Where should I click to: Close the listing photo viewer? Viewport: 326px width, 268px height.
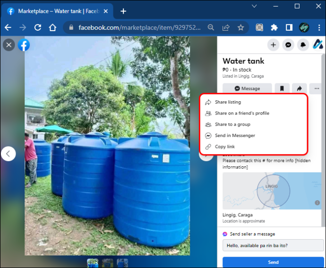9,45
